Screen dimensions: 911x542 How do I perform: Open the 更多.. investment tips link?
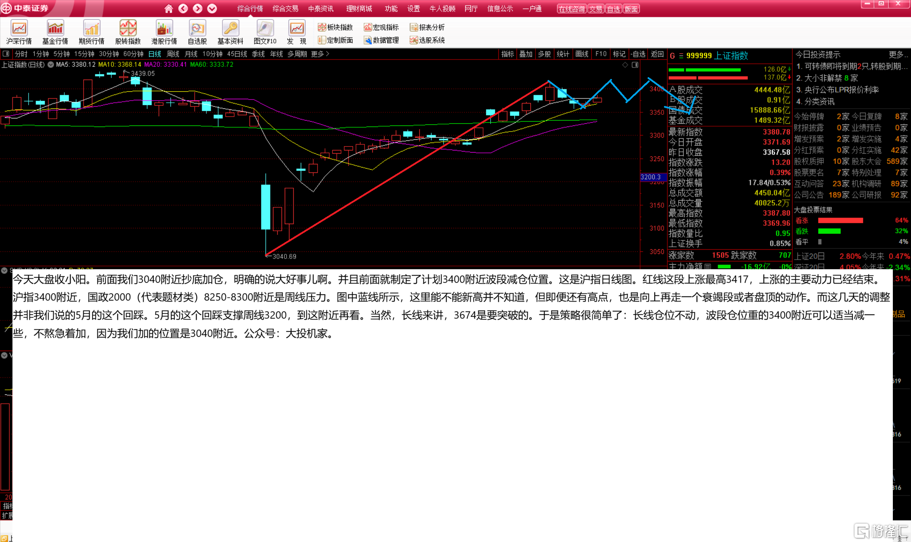pos(898,55)
